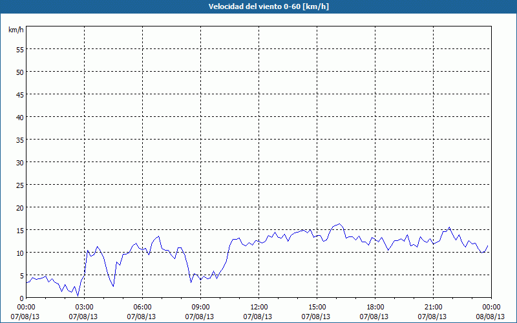Select the 30 value on the y-axis

coord(20,162)
